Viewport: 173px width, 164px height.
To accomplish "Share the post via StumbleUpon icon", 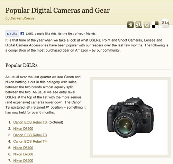I will [x=139, y=25].
